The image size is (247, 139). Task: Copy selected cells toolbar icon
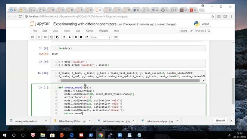tap(51, 37)
